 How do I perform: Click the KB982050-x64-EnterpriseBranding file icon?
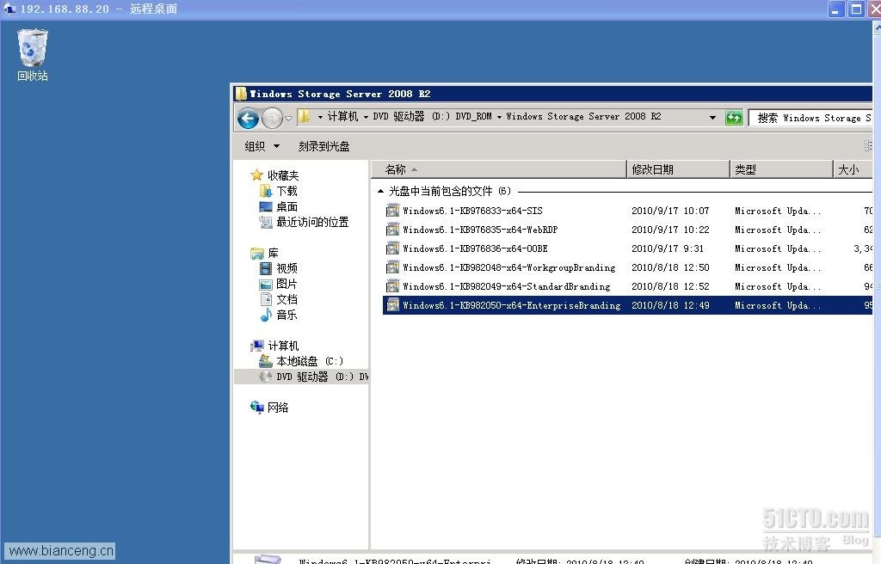click(392, 305)
